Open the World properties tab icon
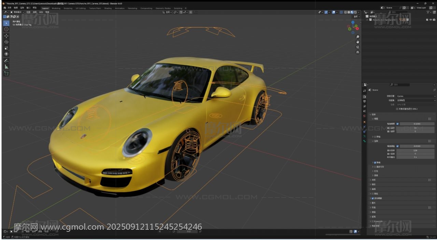Viewport: 437px width, 240px height. 365,116
